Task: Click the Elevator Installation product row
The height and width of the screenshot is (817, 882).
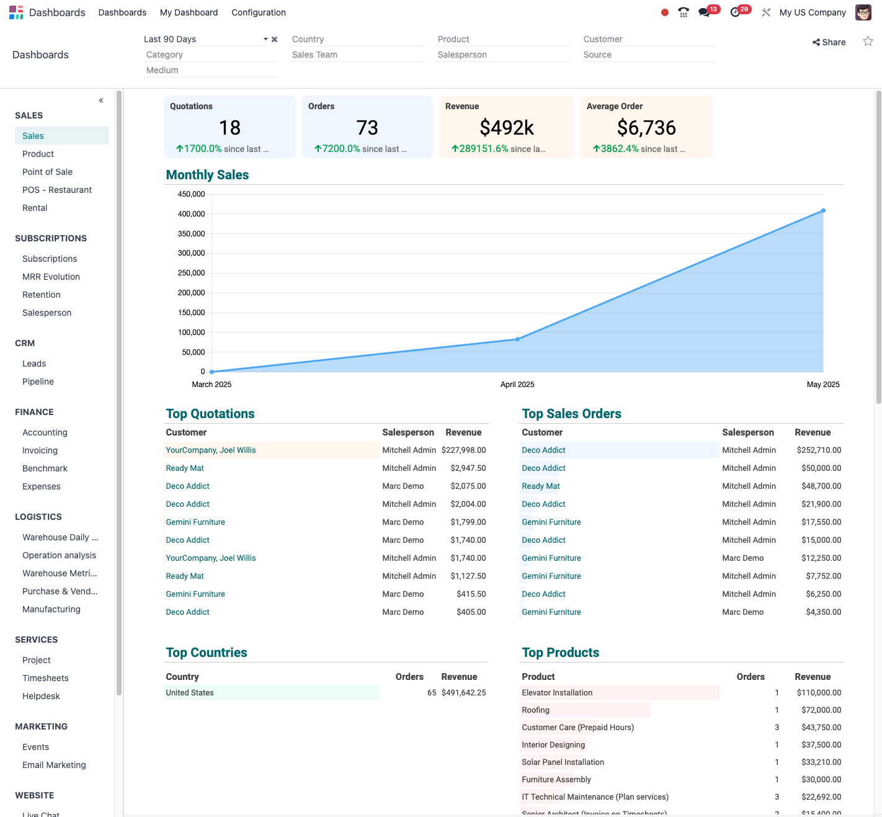Action: tap(682, 693)
